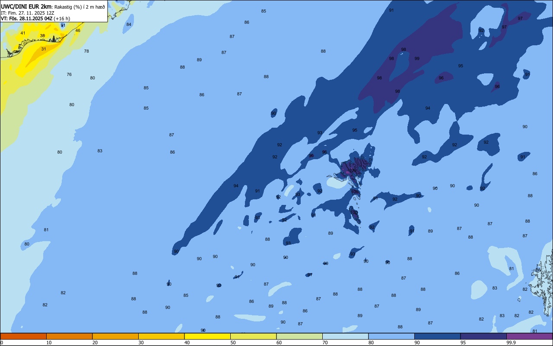This screenshot has width=553, height=346.
Task: Select the 90–95 medium blue legend swatch
Action: pyautogui.click(x=437, y=336)
